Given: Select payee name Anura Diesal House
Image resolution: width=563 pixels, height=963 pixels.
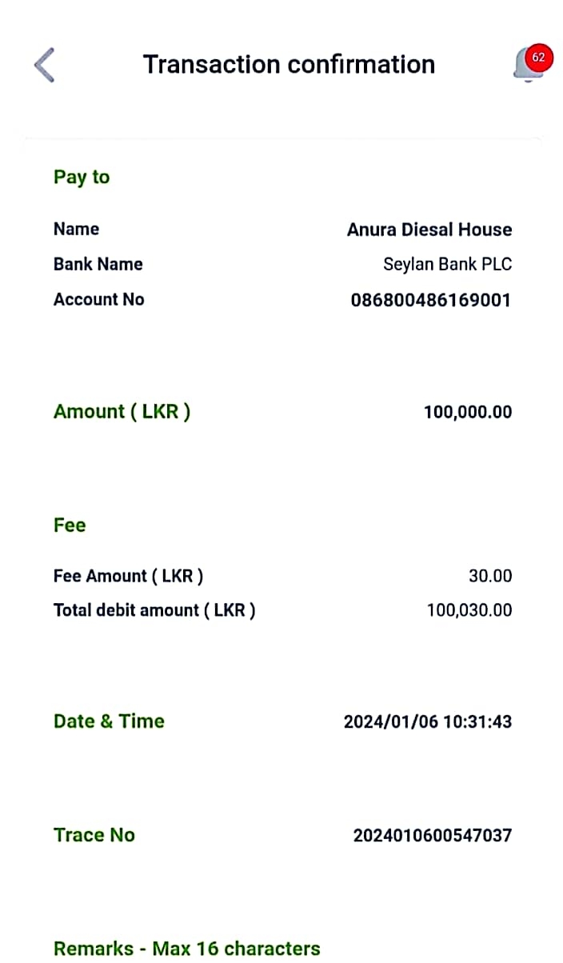Looking at the screenshot, I should [x=429, y=230].
